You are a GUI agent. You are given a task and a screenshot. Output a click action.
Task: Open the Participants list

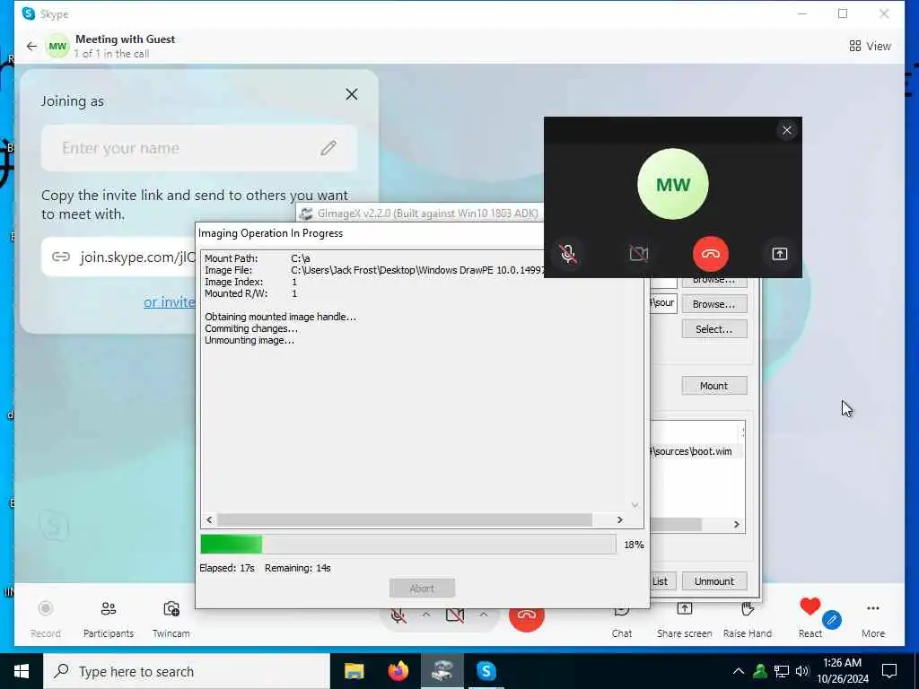pyautogui.click(x=109, y=619)
